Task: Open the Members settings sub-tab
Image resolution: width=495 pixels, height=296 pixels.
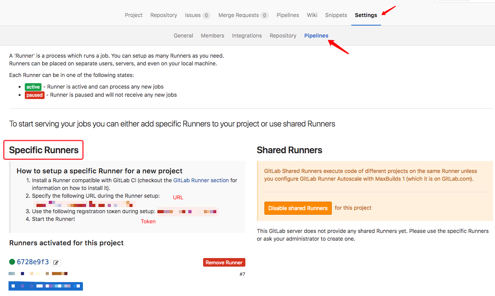Action: pyautogui.click(x=212, y=36)
